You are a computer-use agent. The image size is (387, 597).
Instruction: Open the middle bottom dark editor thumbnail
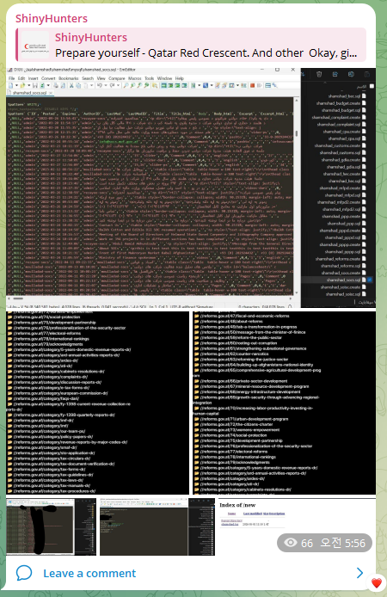(x=157, y=526)
